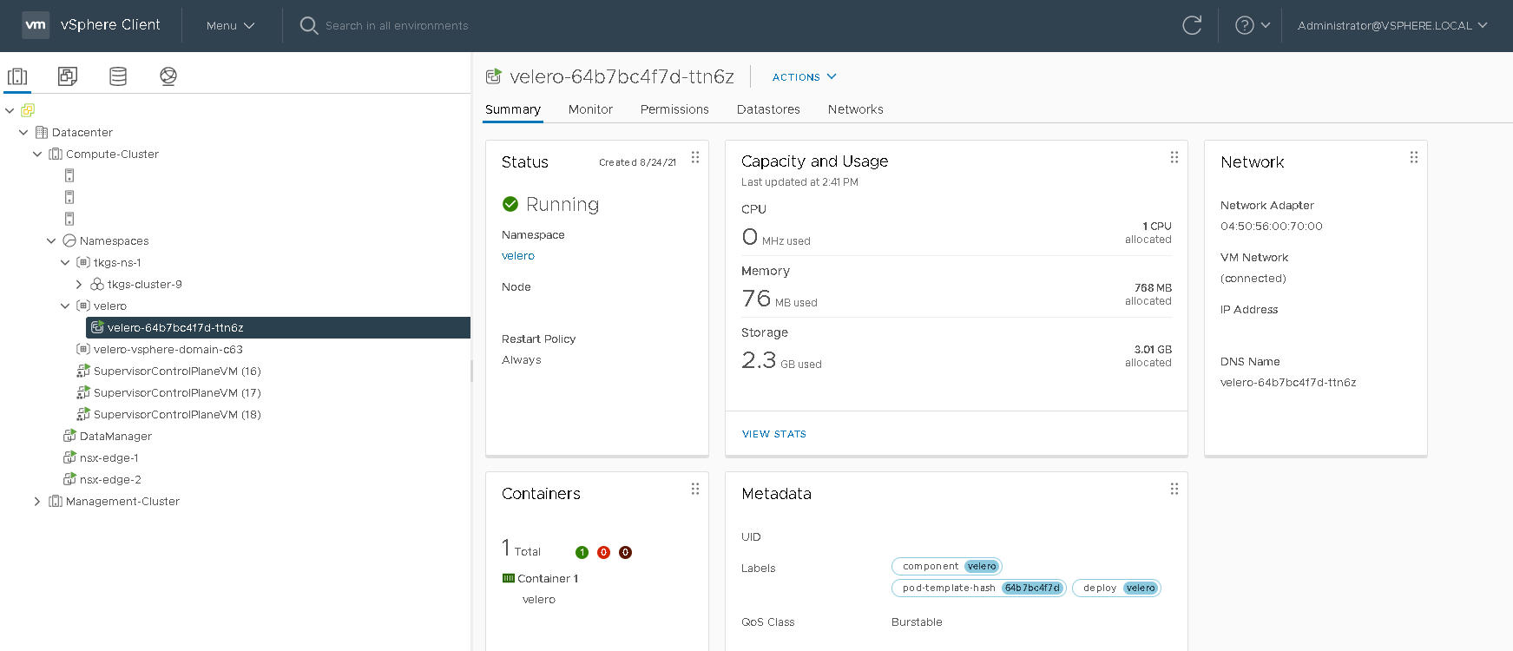Screen dimensions: 1513x651
Task: Click the Burstable QoS Class value
Action: (917, 622)
